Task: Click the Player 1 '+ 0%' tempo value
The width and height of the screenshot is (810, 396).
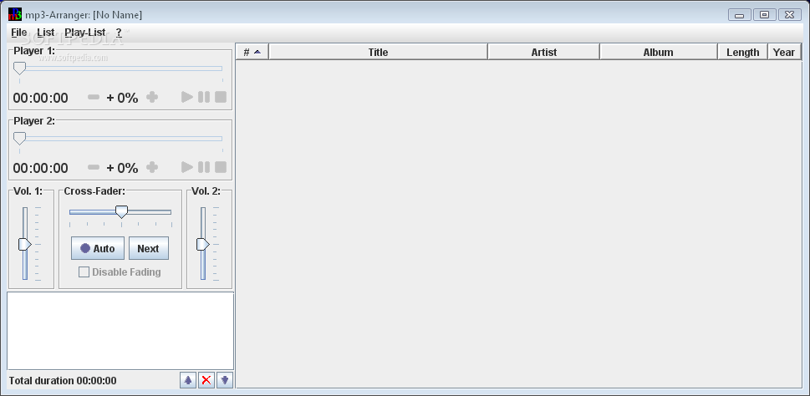Action: [122, 98]
